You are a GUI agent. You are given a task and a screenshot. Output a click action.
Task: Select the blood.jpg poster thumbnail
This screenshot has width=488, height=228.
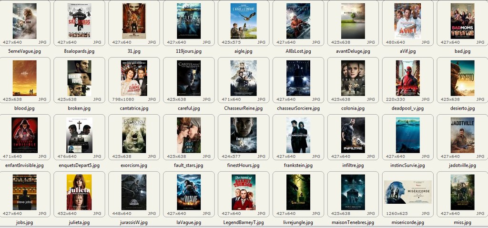pos(25,78)
